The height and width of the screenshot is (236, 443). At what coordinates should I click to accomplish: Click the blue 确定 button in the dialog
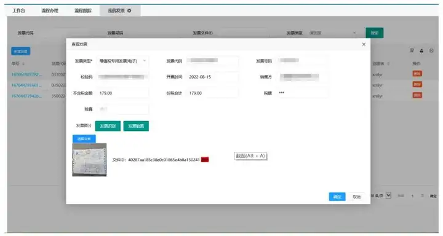(x=337, y=197)
